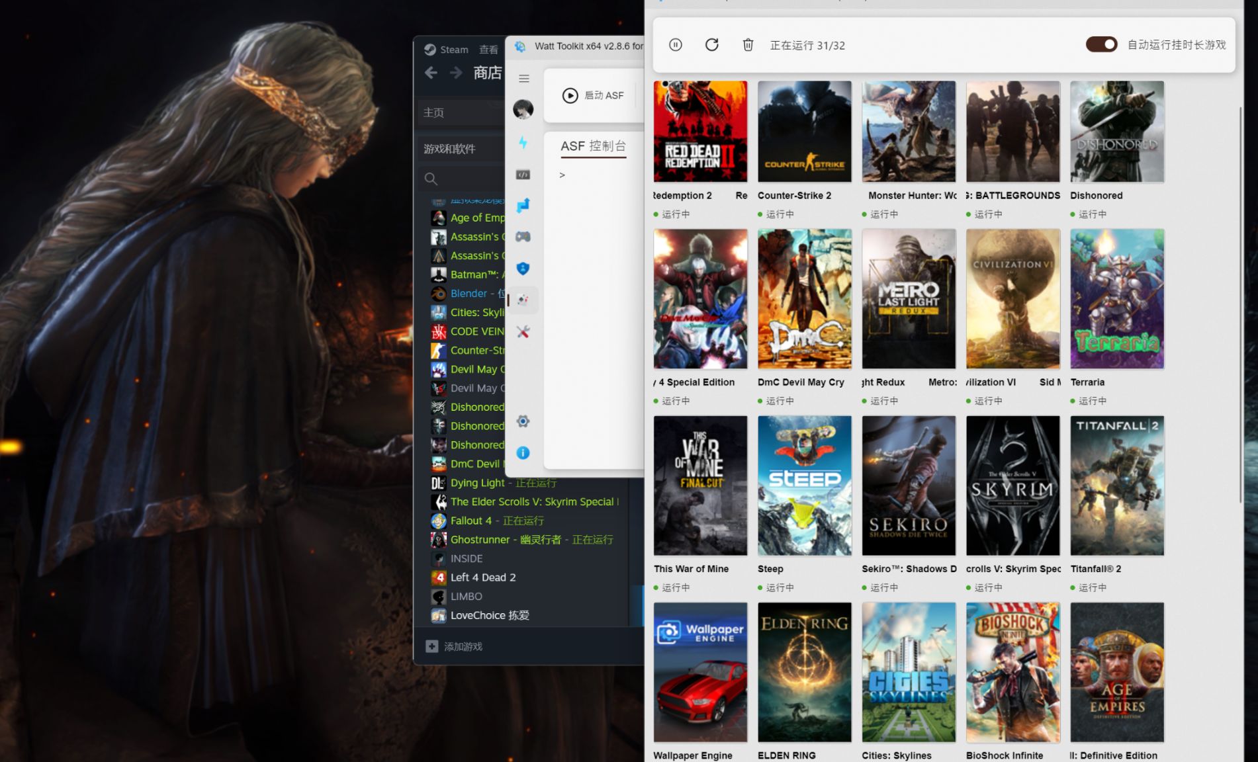Go back in Steam navigation
The image size is (1258, 762).
coord(431,73)
